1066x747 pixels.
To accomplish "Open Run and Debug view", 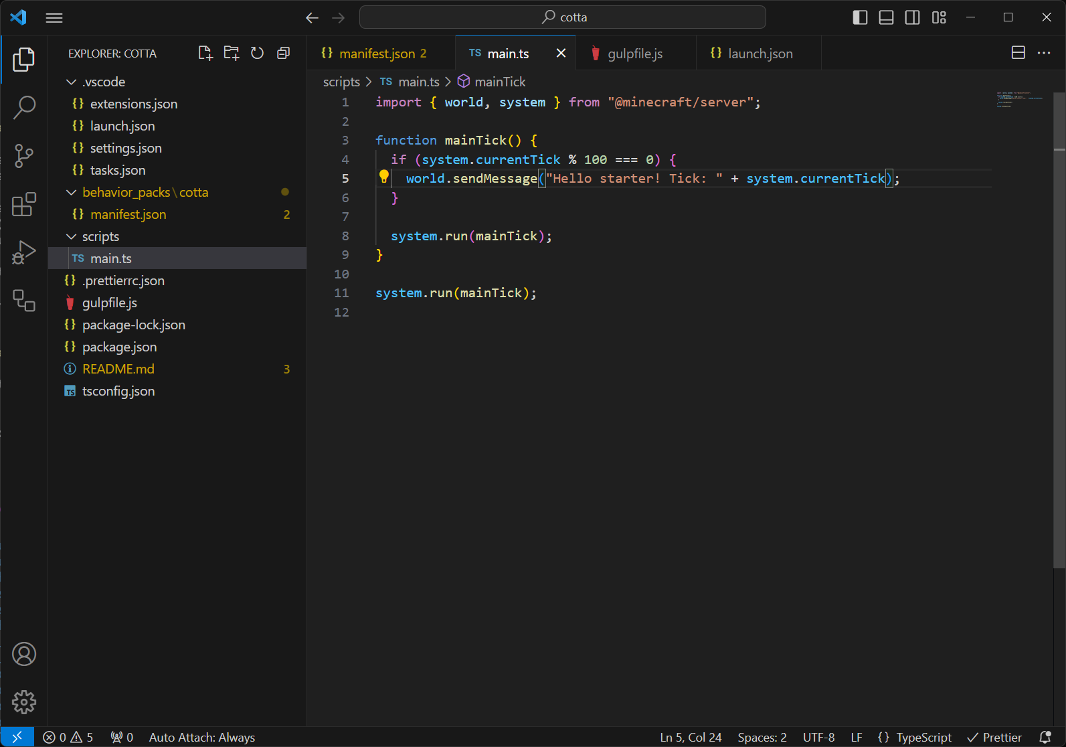I will 24,252.
